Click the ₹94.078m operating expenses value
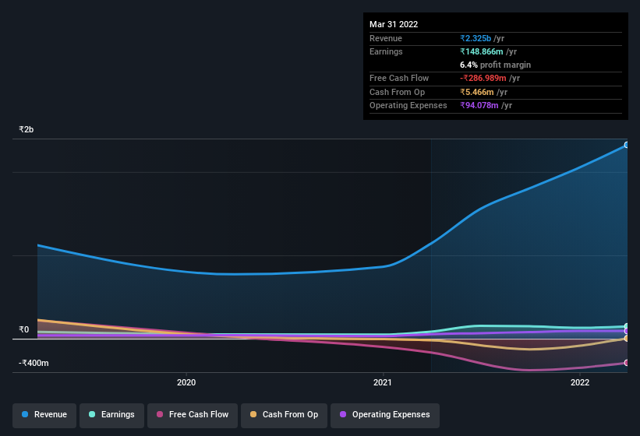Image resolution: width=640 pixels, height=436 pixels. click(479, 105)
